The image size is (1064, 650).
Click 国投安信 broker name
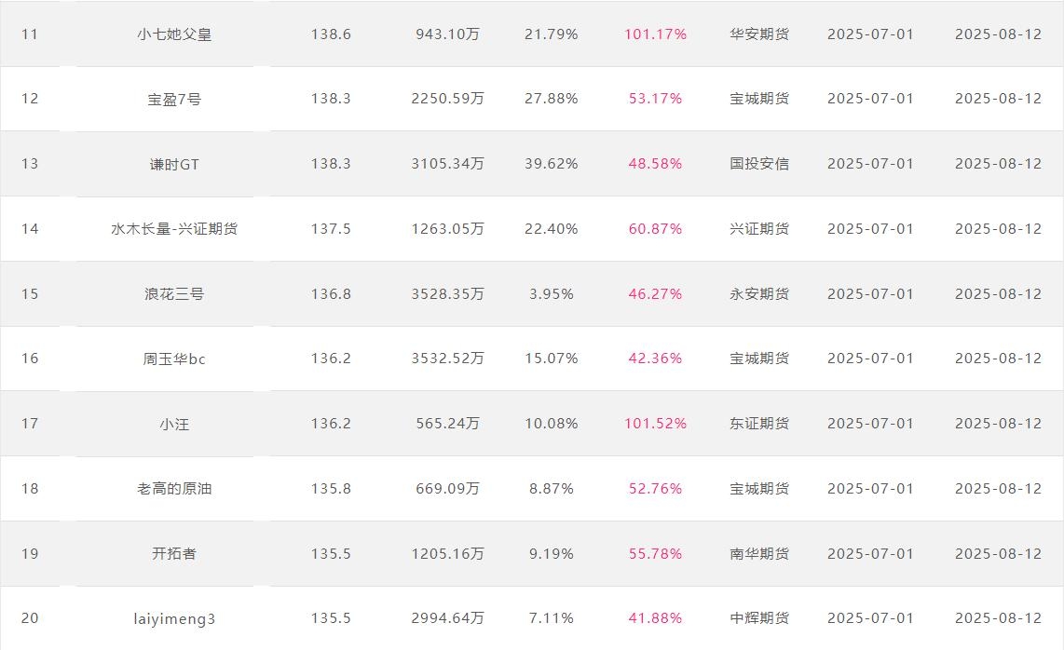759,164
